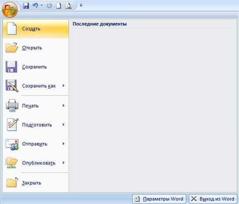
Task: Click the envelope with people icon for Отправить
Action: click(12, 145)
